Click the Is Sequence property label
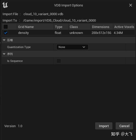The height and width of the screenshot is (140, 136). pyautogui.click(x=15, y=61)
